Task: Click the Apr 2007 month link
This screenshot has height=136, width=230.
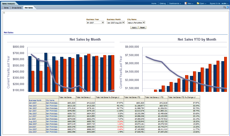Action: tap(33, 111)
